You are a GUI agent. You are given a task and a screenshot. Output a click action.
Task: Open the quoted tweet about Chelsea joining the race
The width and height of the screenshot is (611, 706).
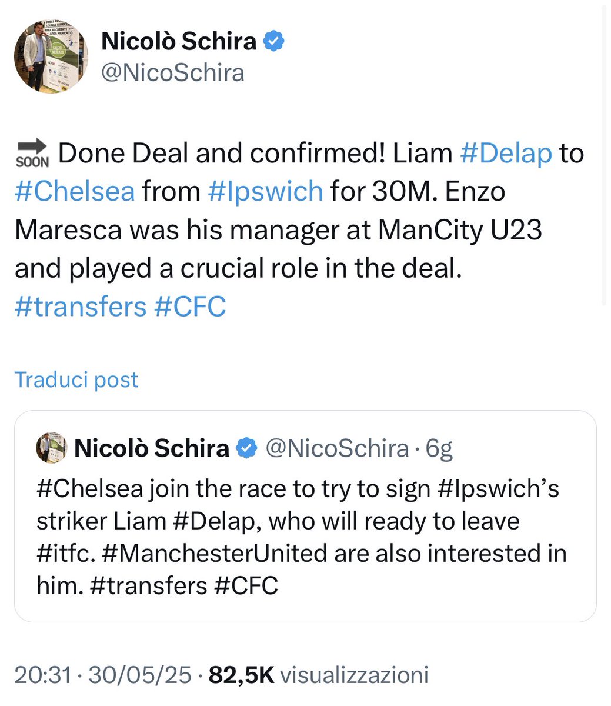(x=305, y=516)
